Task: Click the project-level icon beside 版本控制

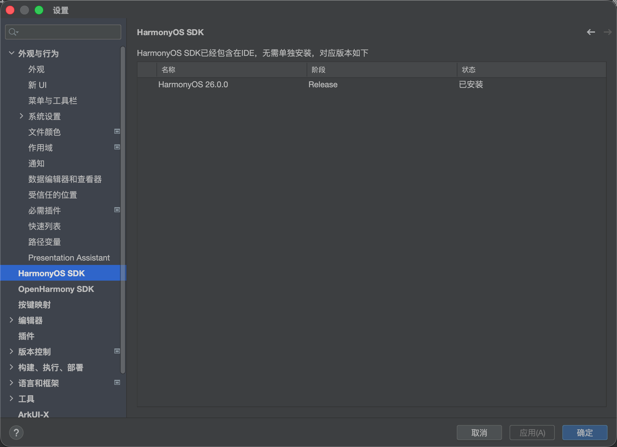Action: [117, 351]
